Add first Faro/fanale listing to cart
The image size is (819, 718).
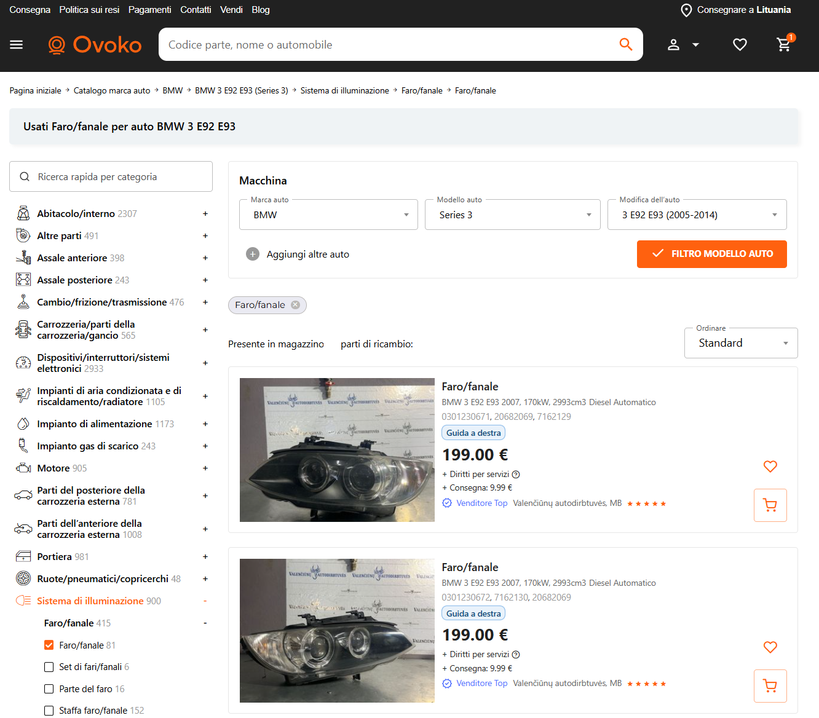[x=770, y=505]
